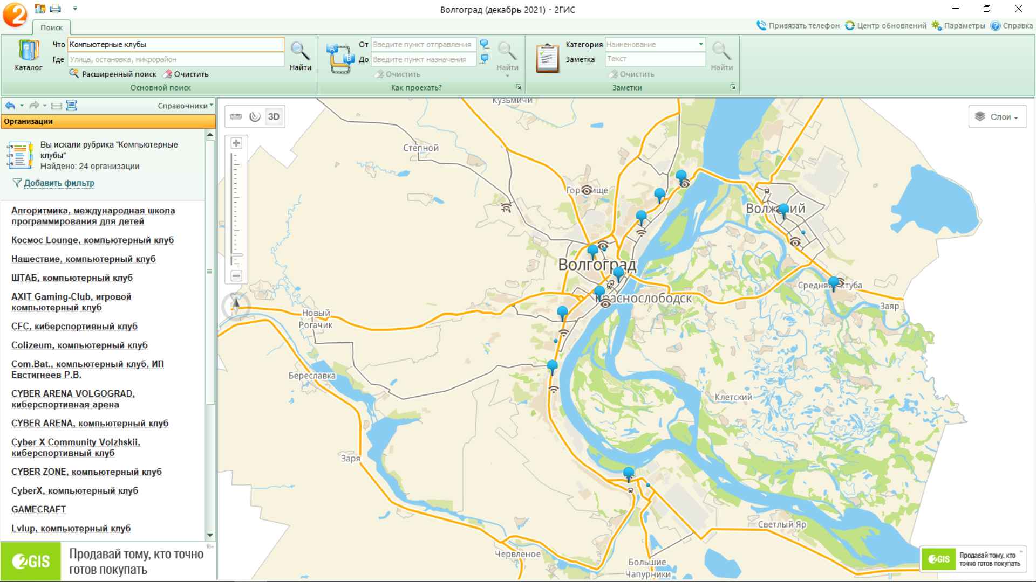Toggle 3D map view
This screenshot has width=1036, height=582.
pyautogui.click(x=274, y=116)
